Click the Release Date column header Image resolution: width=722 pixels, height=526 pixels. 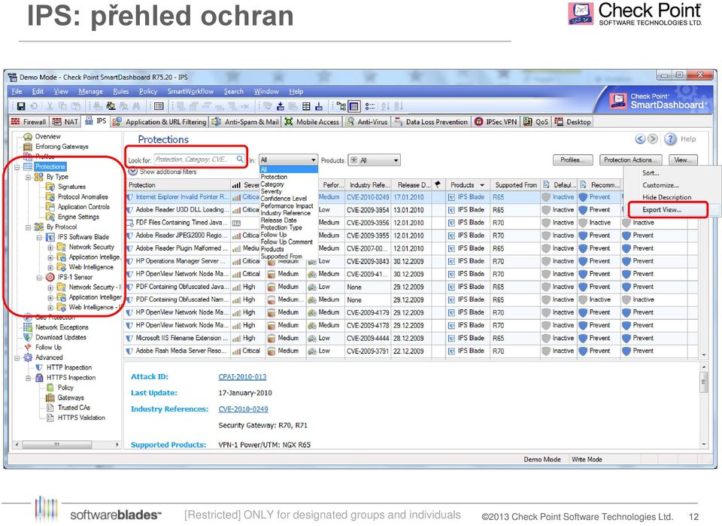[413, 184]
